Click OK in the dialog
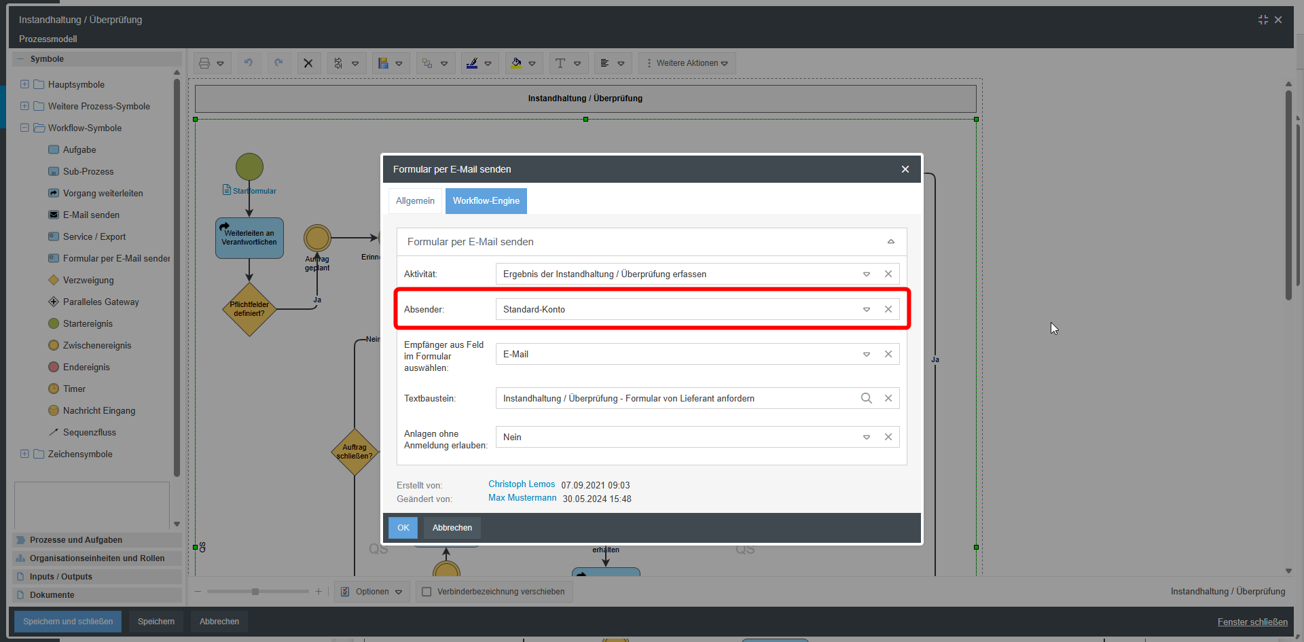Screen dimensions: 1304x642 click(403, 528)
